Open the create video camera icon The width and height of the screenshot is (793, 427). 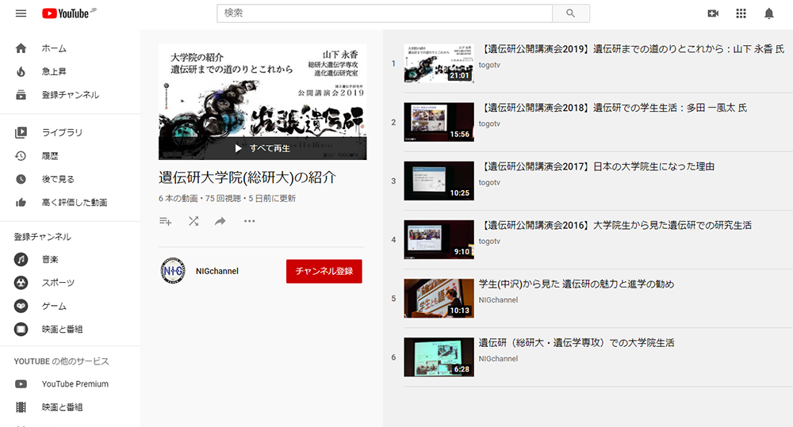[713, 13]
